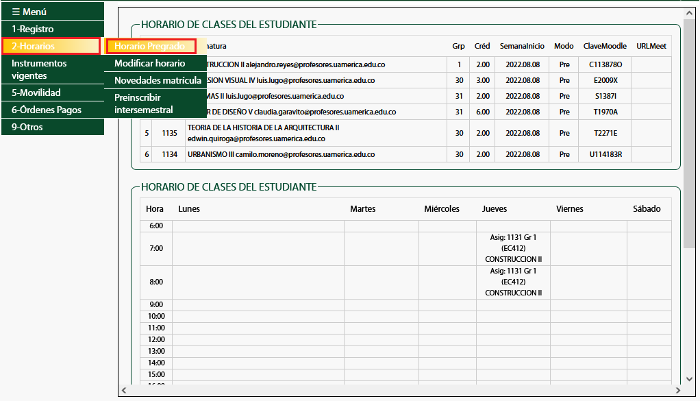Click the Grp column header

[x=458, y=46]
